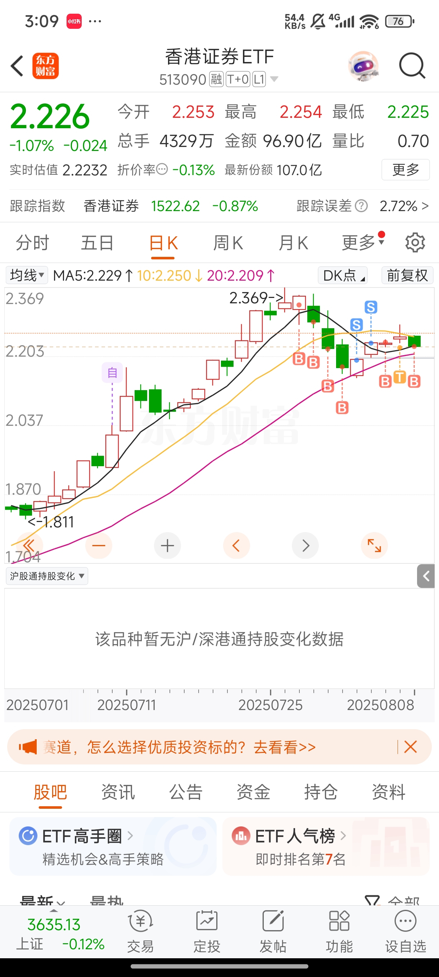
Task: Open the promo banner 去看看 link
Action: [285, 747]
